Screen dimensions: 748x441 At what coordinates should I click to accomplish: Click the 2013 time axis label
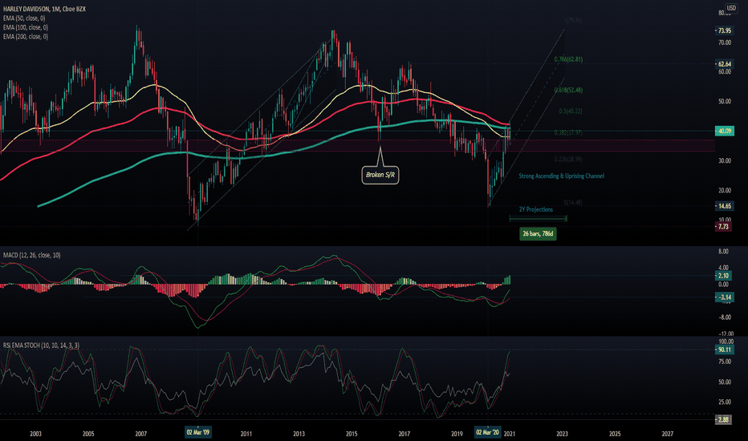point(299,434)
